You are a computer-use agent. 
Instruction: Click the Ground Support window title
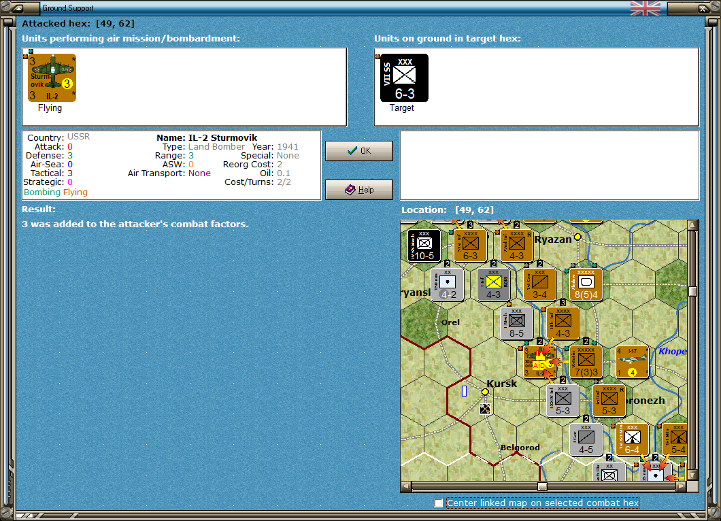67,7
